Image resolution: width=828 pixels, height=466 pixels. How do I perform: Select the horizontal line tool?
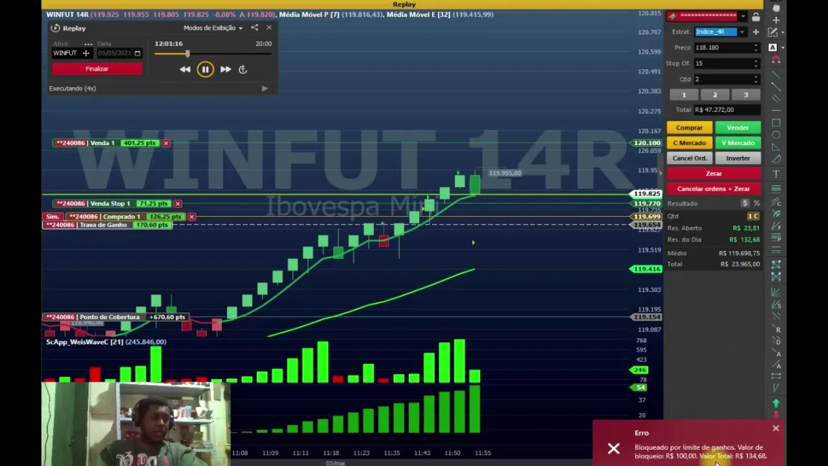click(776, 111)
